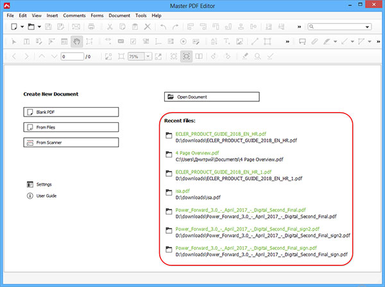385x287 pixels.
Task: Click the Open Document button
Action: 212,97
